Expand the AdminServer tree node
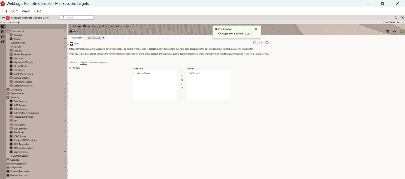This screenshot has width=405, height=179. pos(65,43)
